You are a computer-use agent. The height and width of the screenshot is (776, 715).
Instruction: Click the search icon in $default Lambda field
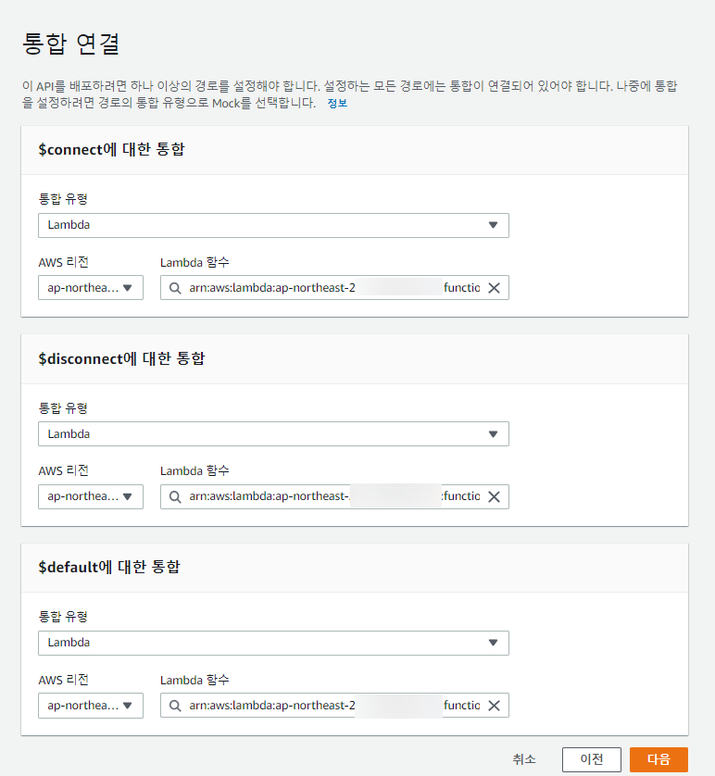(174, 706)
